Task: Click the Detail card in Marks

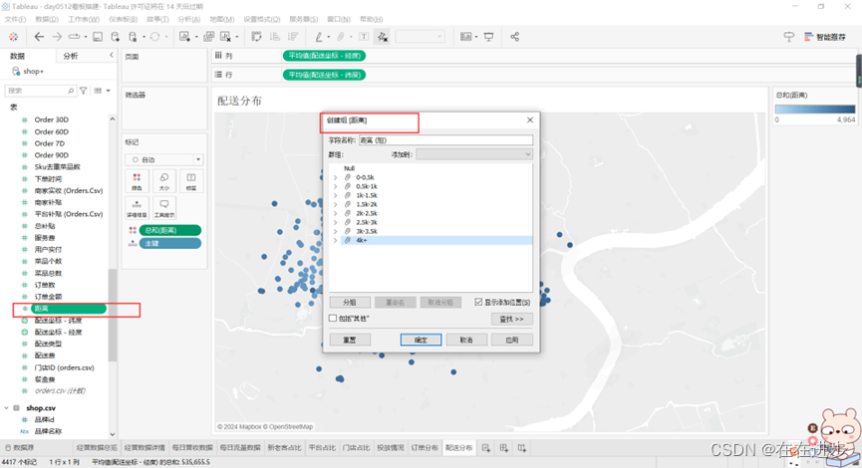Action: click(137, 208)
